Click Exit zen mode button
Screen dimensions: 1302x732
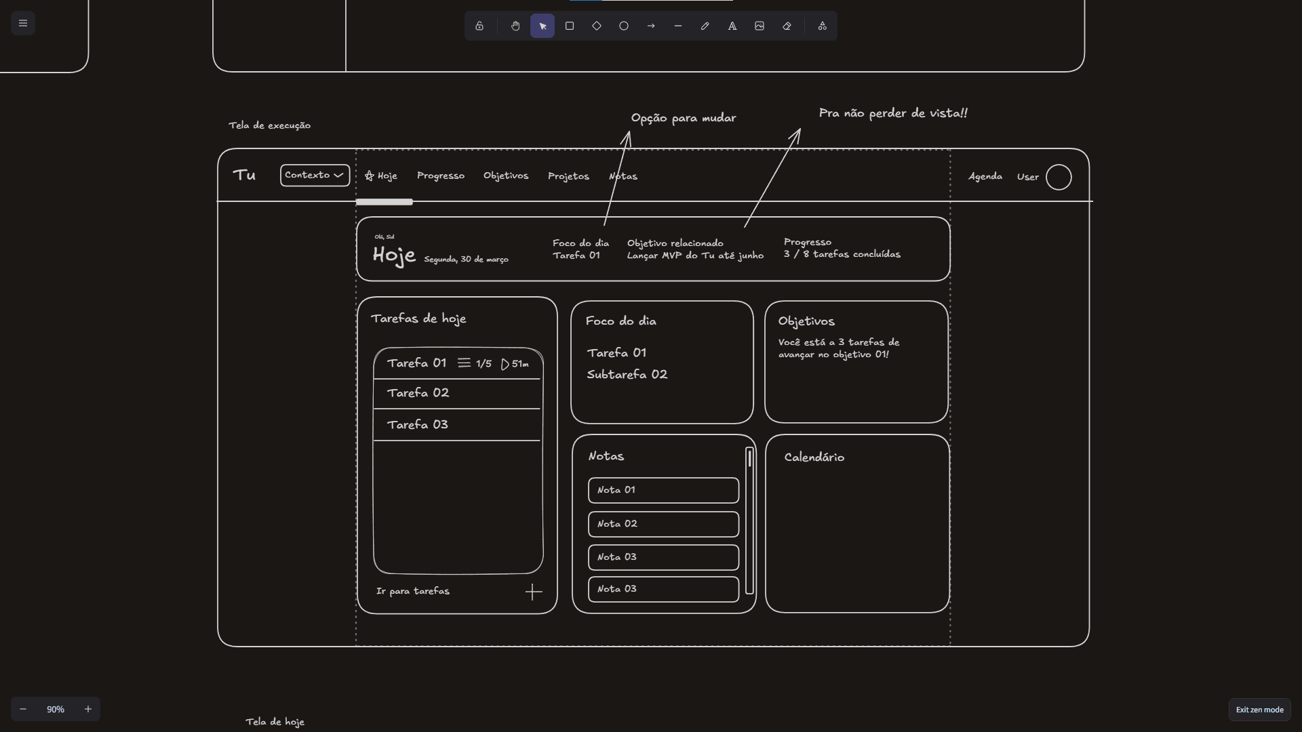click(1259, 710)
